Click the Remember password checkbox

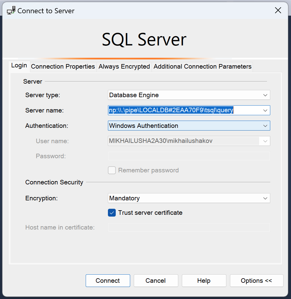pyautogui.click(x=112, y=171)
